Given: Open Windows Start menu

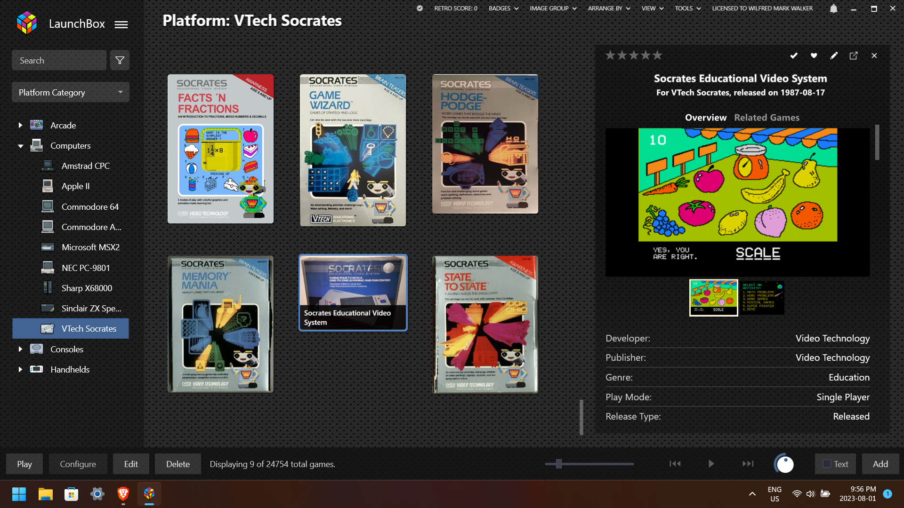Looking at the screenshot, I should 19,494.
